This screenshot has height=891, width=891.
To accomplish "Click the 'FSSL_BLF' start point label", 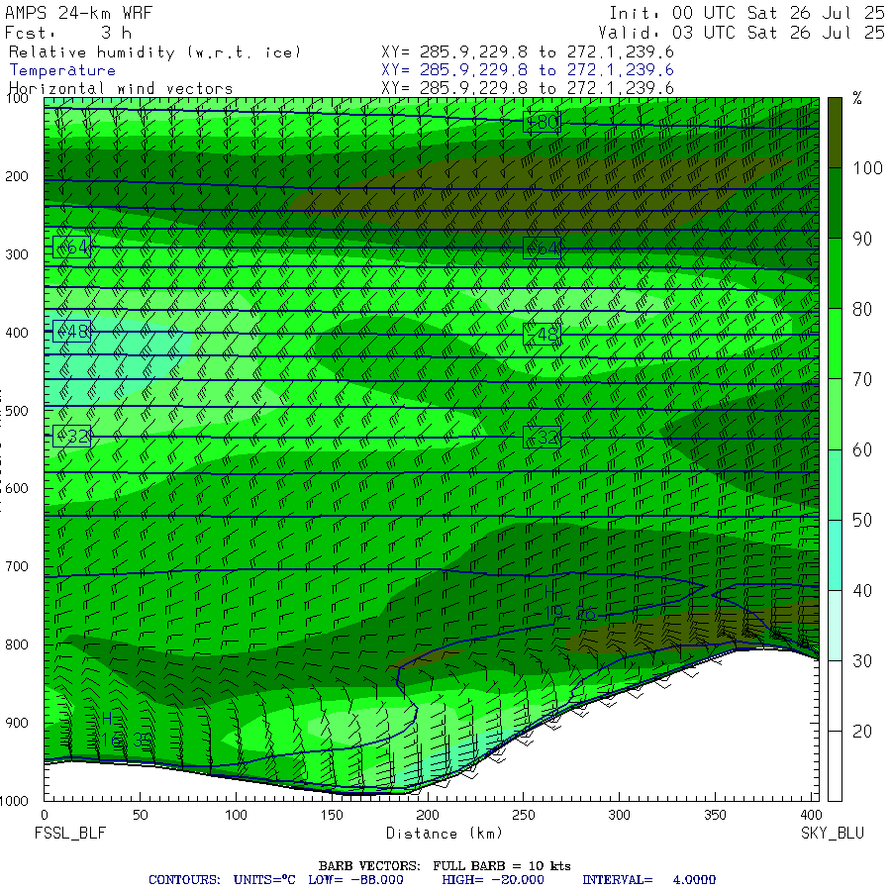I will [x=70, y=833].
